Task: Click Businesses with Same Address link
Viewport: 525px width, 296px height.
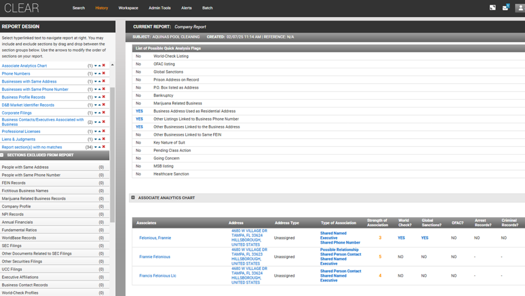Action: pyautogui.click(x=29, y=82)
